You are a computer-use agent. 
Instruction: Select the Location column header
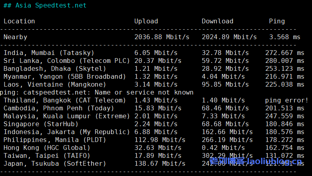(19, 21)
